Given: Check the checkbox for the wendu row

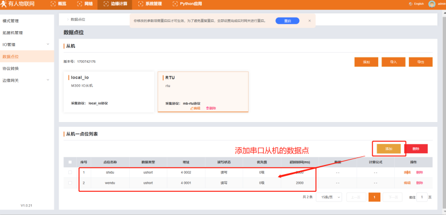Looking at the screenshot, I should click(69, 183).
